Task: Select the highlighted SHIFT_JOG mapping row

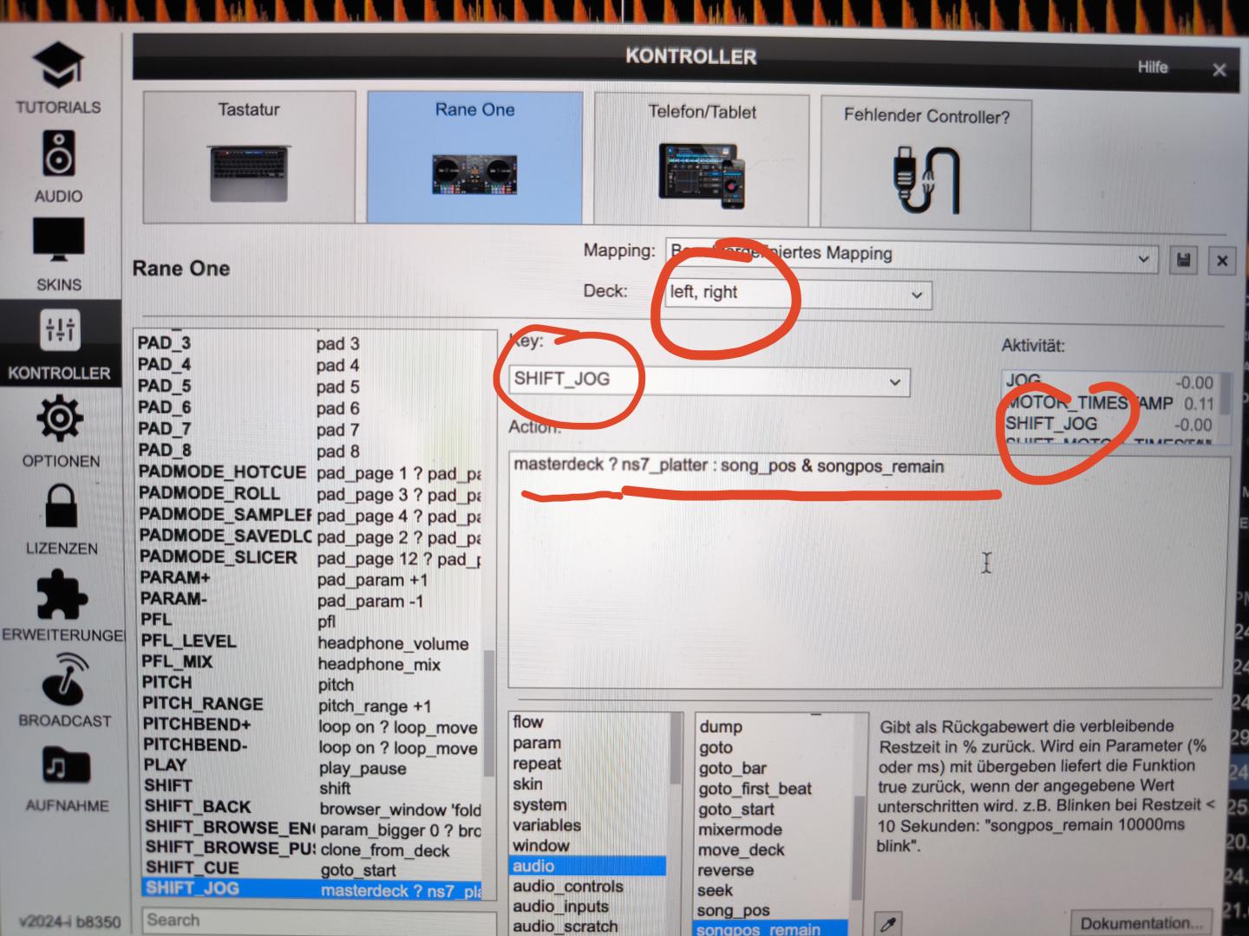Action: [x=312, y=889]
